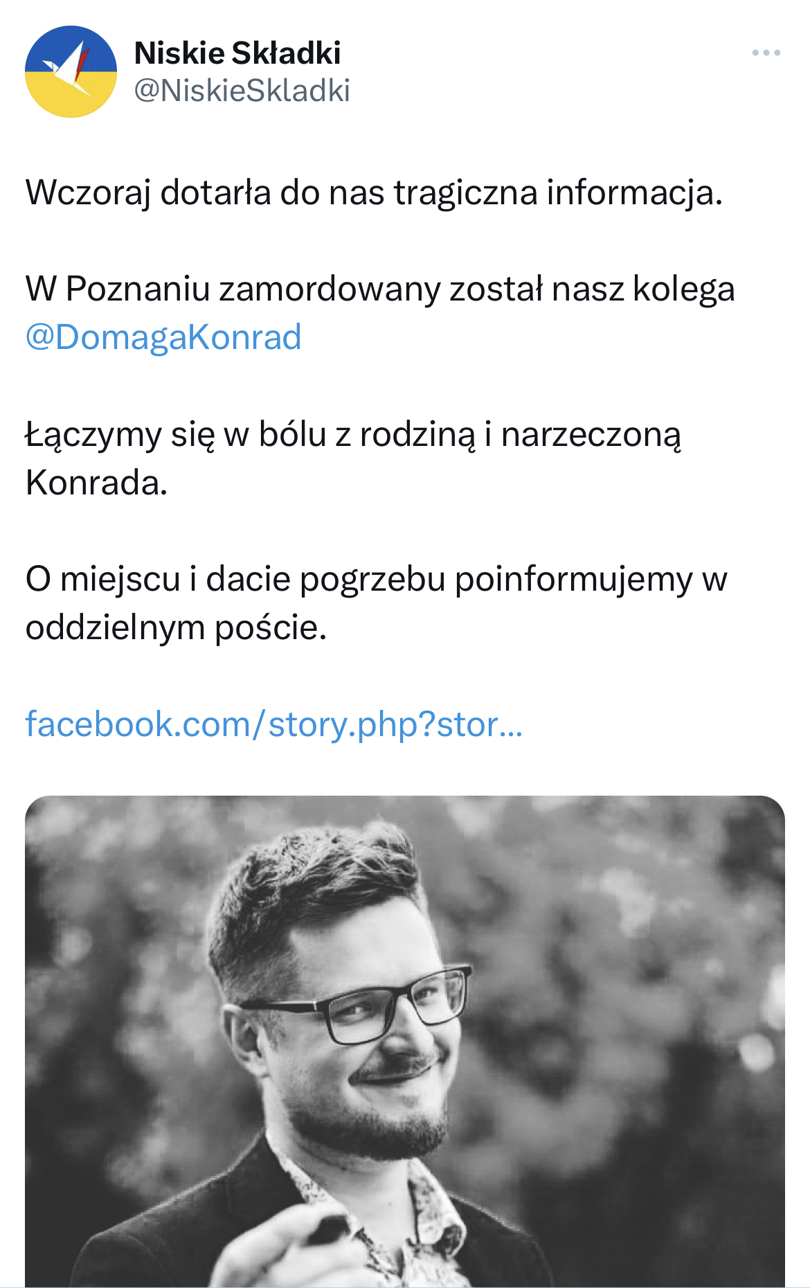Select the line 'Wczoraj dotarła do nas tragiczna informacja.'

coord(374,193)
